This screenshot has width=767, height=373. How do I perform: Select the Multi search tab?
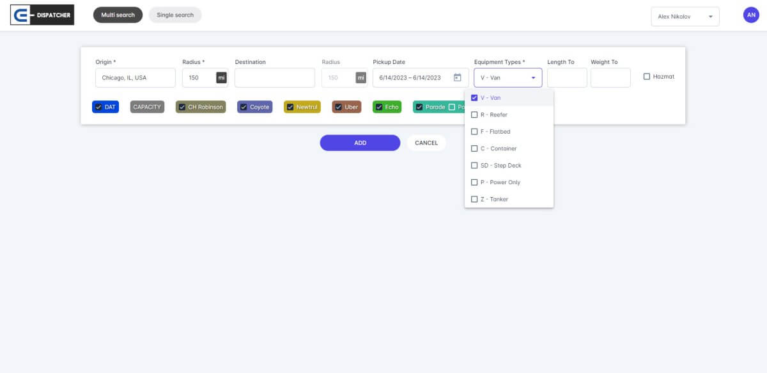[118, 15]
